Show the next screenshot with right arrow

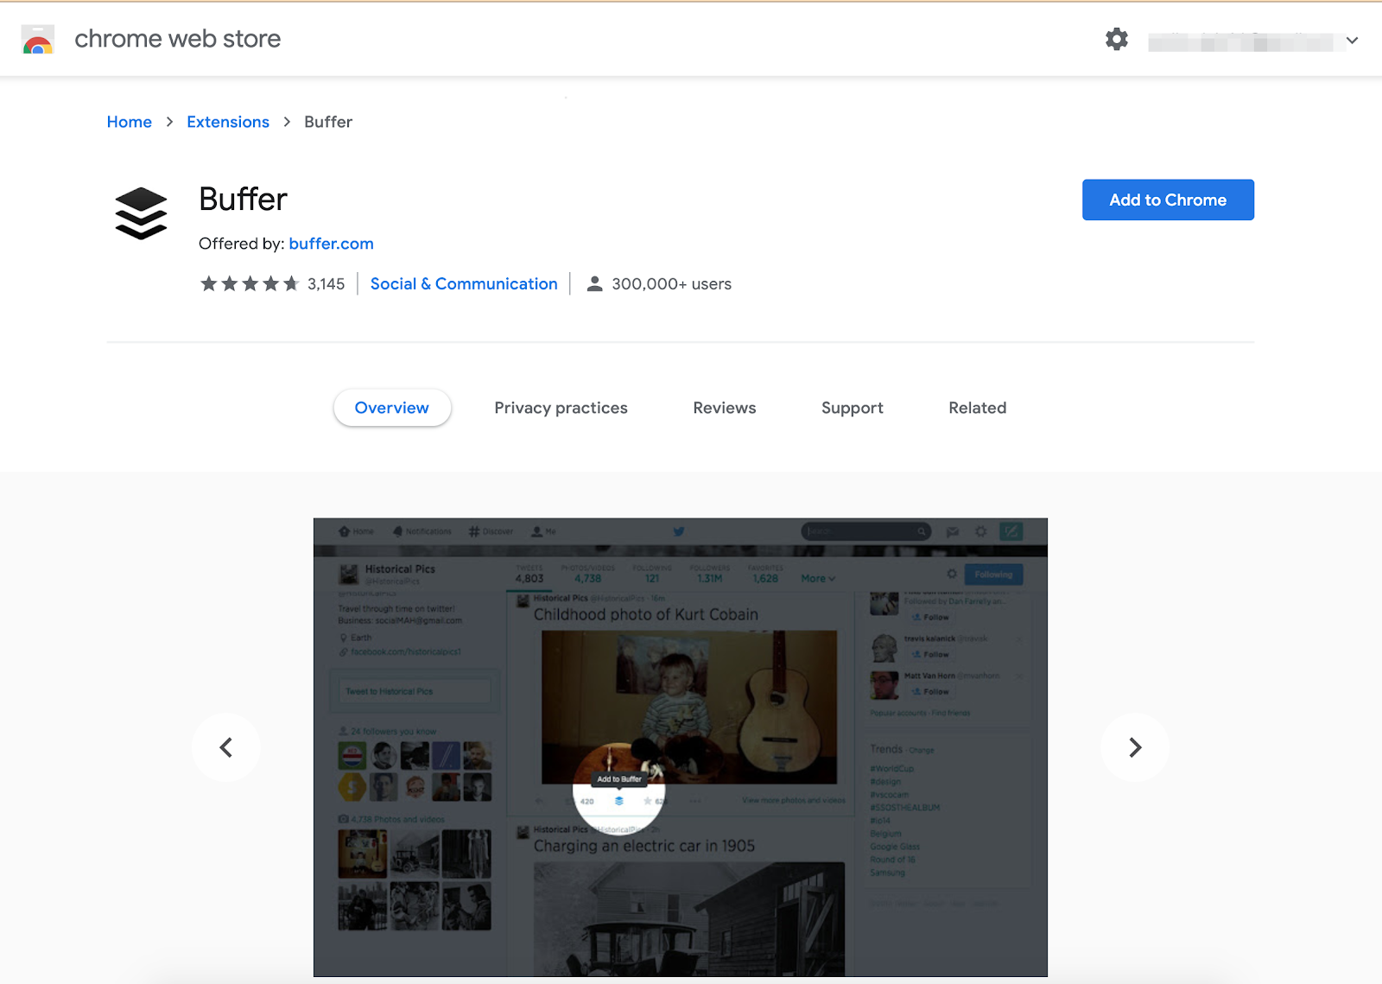point(1135,747)
